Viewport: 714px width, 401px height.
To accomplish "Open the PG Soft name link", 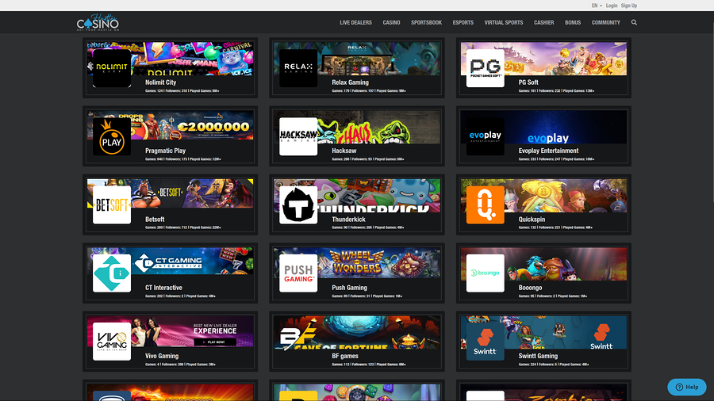I will (x=528, y=82).
